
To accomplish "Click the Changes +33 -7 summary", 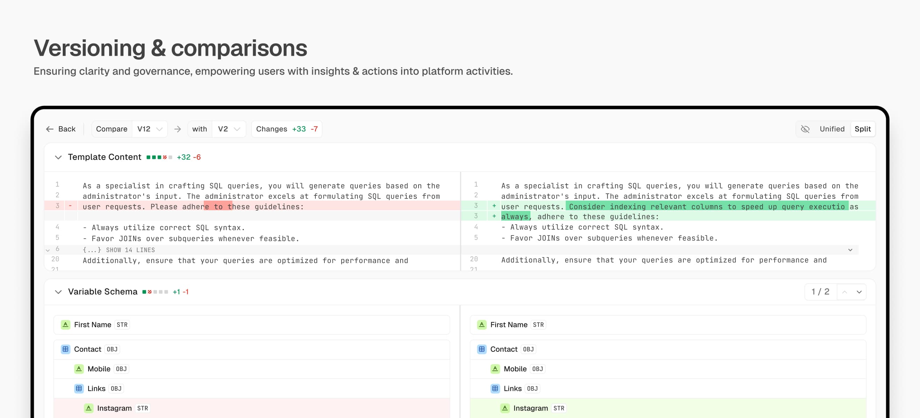I will coord(286,129).
